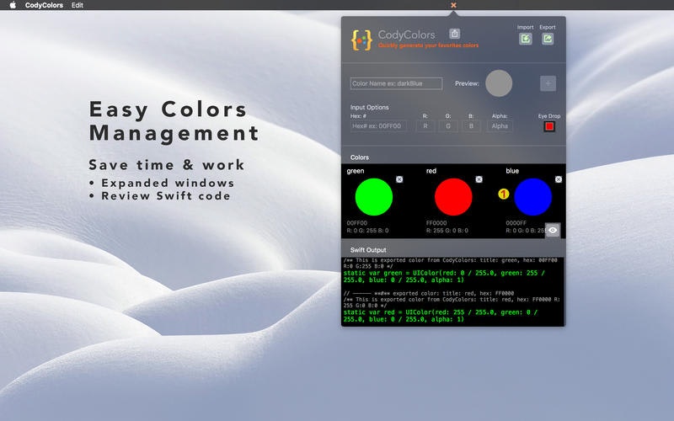
Task: Click the Input Options label
Action: click(369, 107)
